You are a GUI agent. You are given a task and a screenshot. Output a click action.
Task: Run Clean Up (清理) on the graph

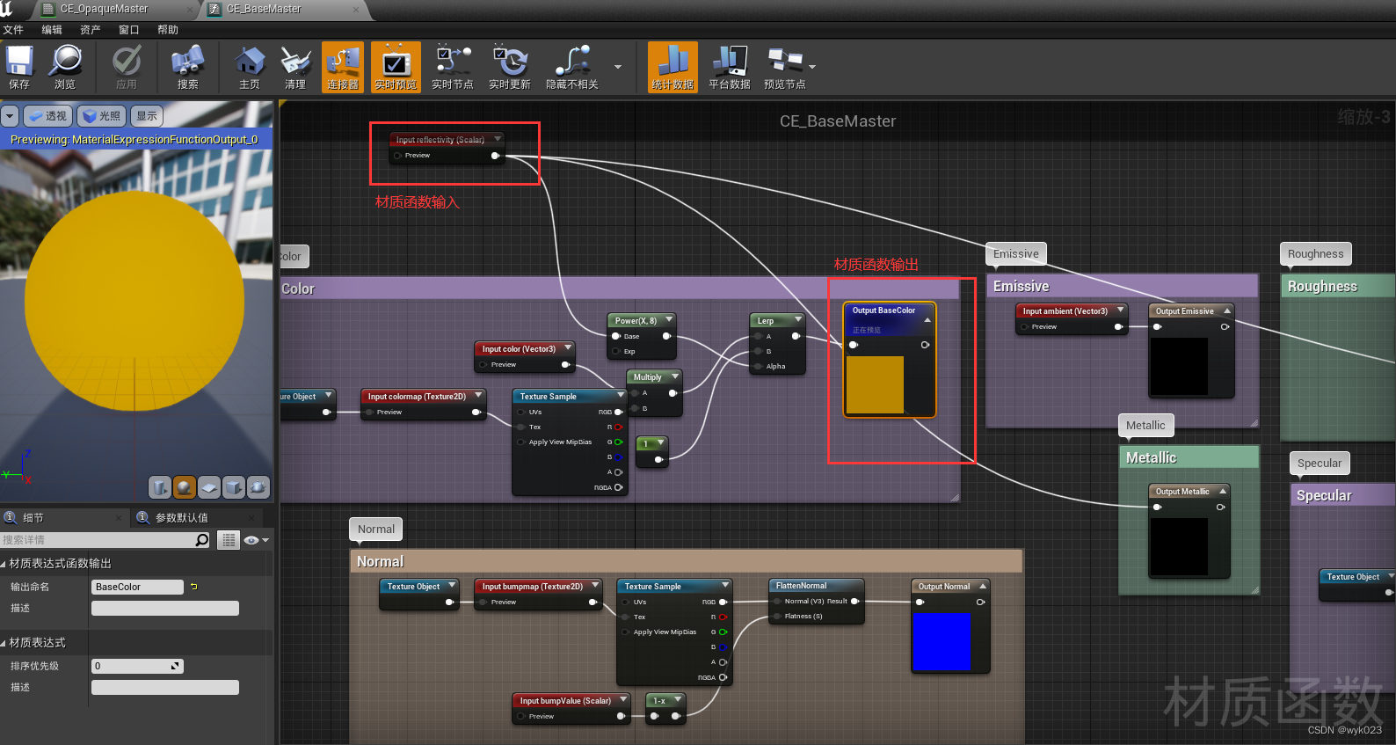[x=295, y=67]
